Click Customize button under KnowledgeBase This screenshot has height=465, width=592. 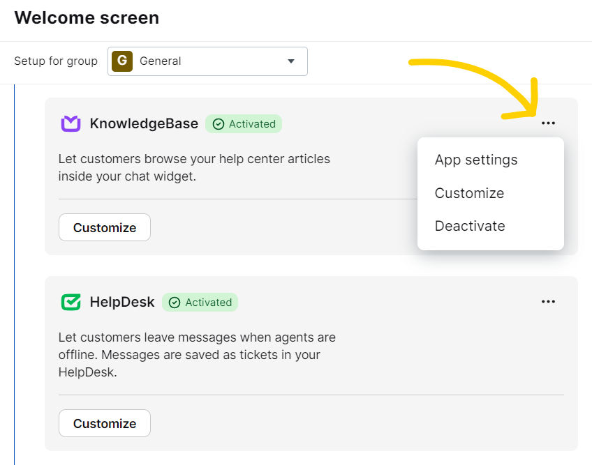tap(105, 227)
